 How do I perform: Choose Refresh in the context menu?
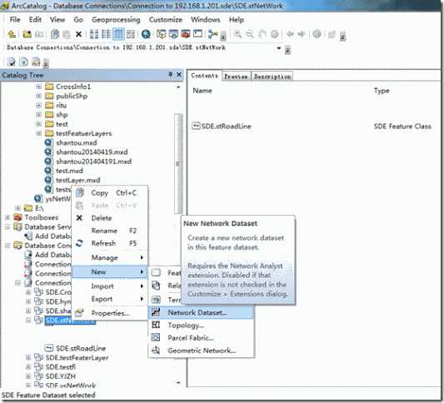coord(110,243)
